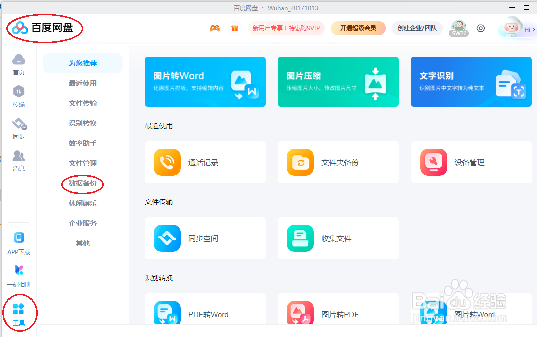Open the 文字识别 banner card
537x337 pixels.
click(x=471, y=82)
